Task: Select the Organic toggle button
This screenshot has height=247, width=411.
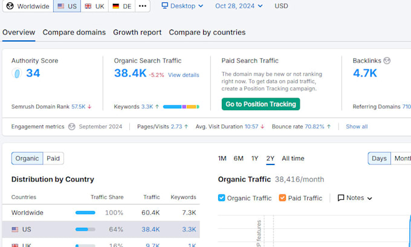Action: (27, 158)
